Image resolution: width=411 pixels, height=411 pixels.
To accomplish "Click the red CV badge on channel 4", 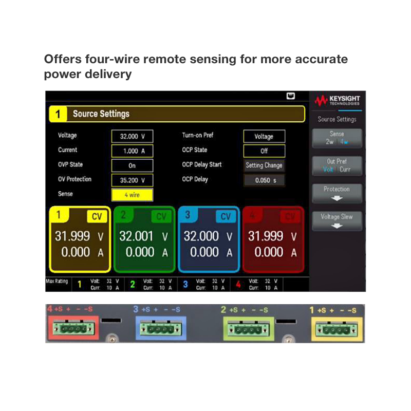I will (290, 216).
